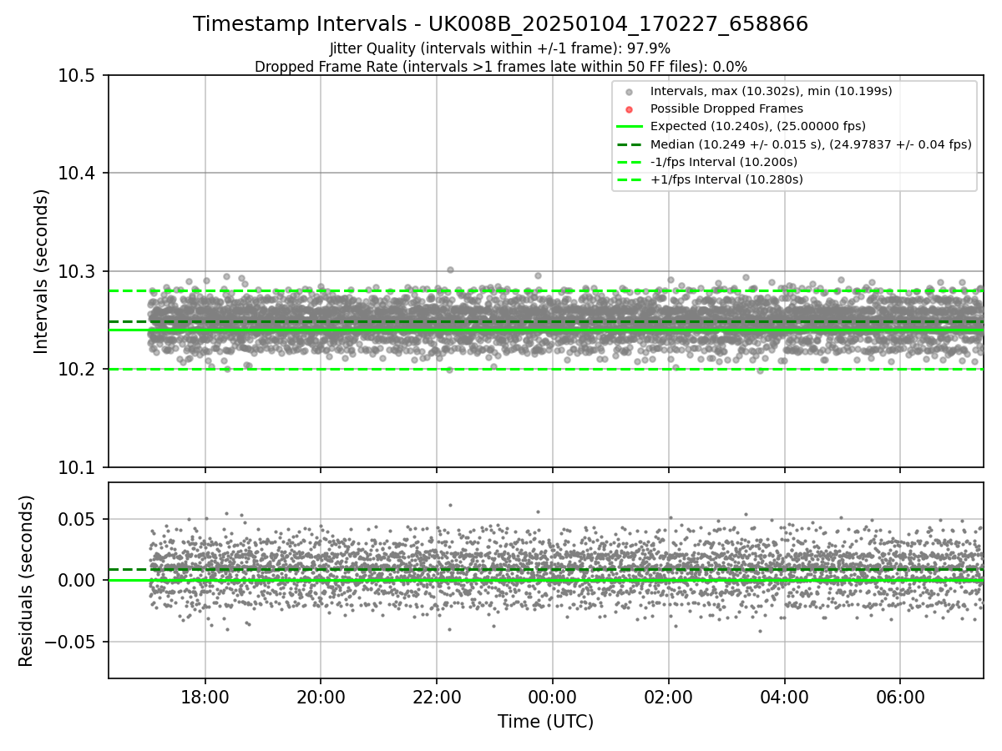This screenshot has width=1002, height=751.
Task: Click the legend text starting 'Median (10.249 +/- 0.015 s)'
Action: 811,144
